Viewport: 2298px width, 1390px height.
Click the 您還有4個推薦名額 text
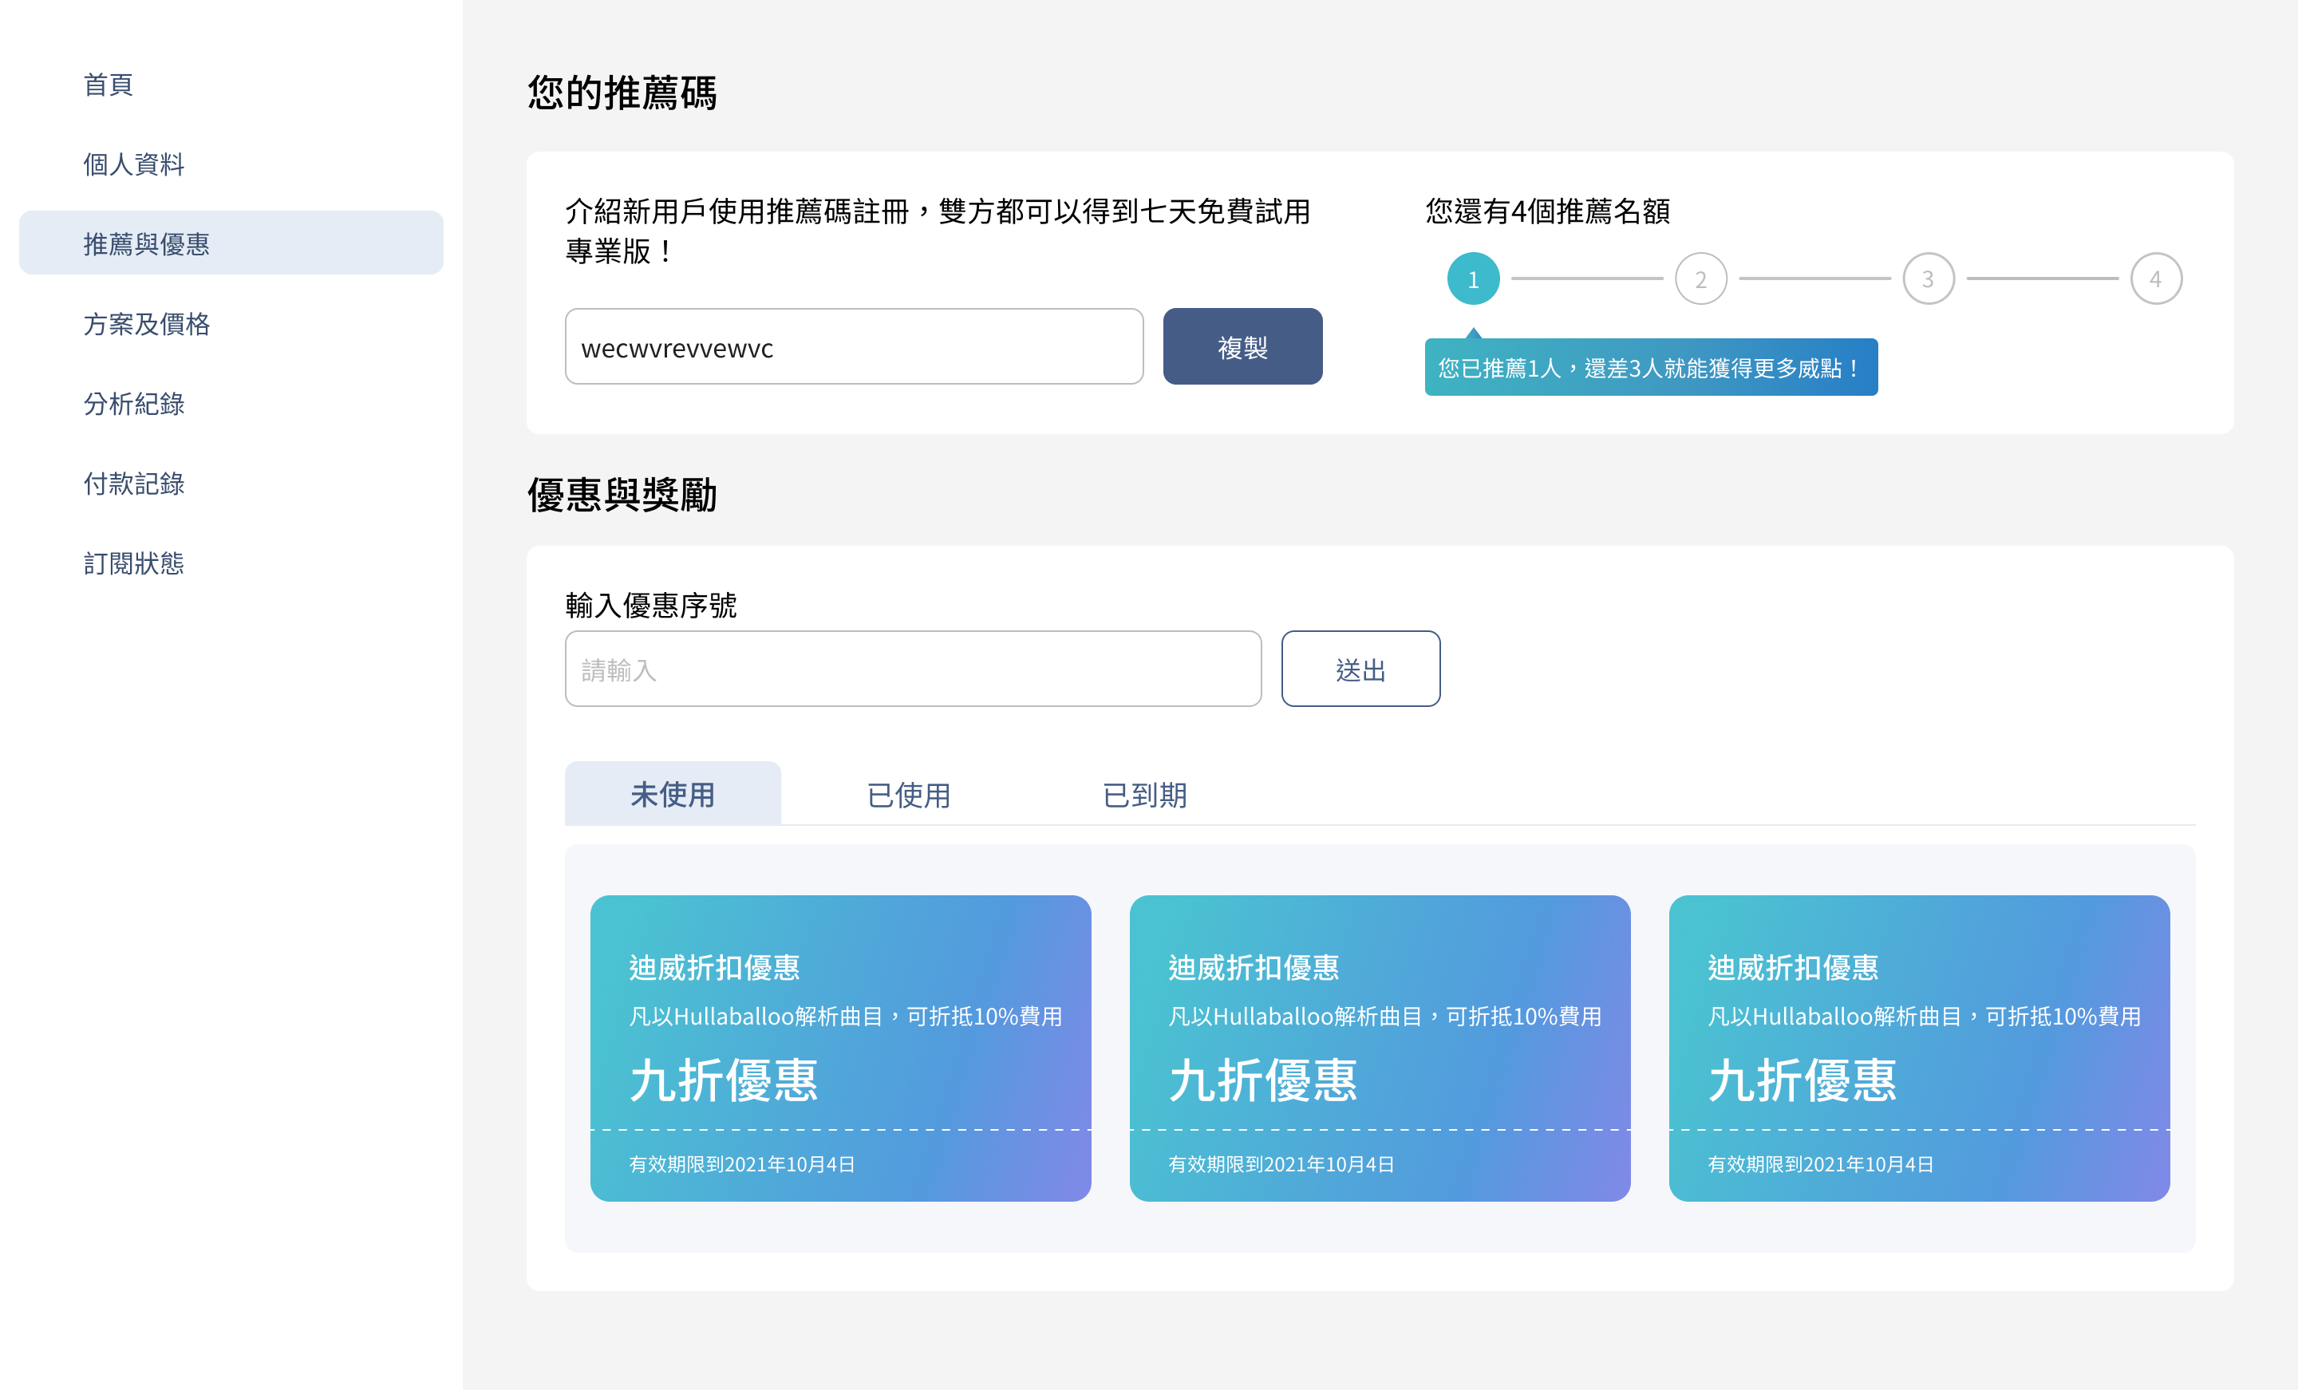pos(1548,211)
